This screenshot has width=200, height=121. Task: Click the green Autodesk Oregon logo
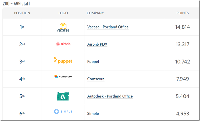coord(63,96)
